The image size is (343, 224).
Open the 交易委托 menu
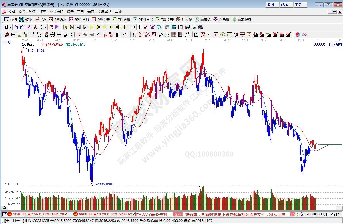coord(105,12)
